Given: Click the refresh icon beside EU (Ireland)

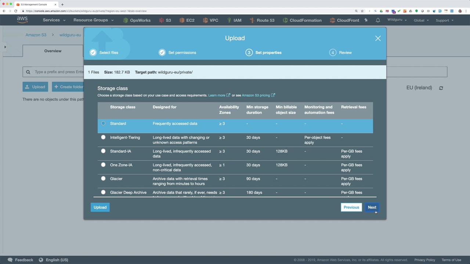Looking at the screenshot, I should (441, 88).
